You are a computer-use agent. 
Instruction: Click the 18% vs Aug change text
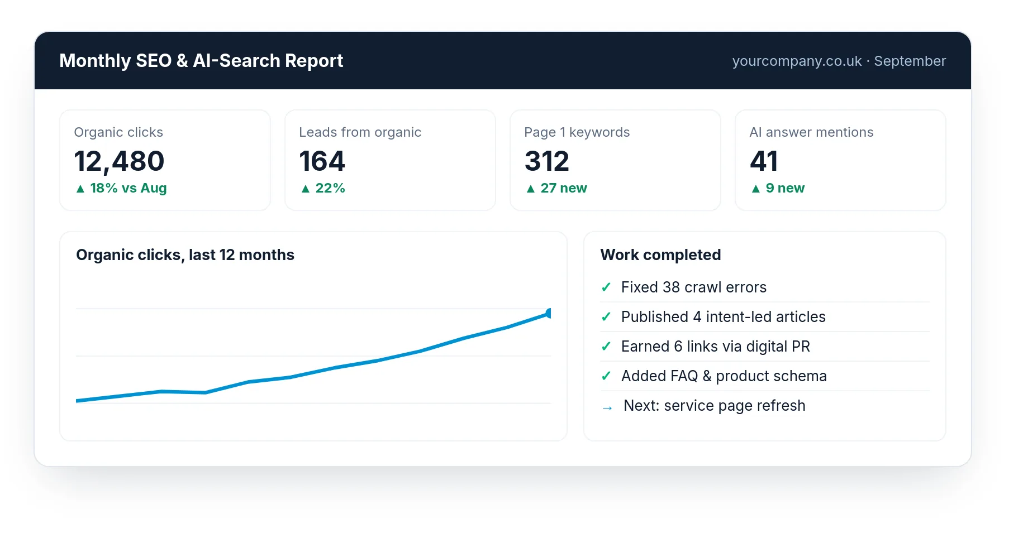point(129,188)
